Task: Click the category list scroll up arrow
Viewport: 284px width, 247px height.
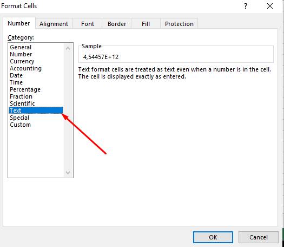Action: pos(68,48)
